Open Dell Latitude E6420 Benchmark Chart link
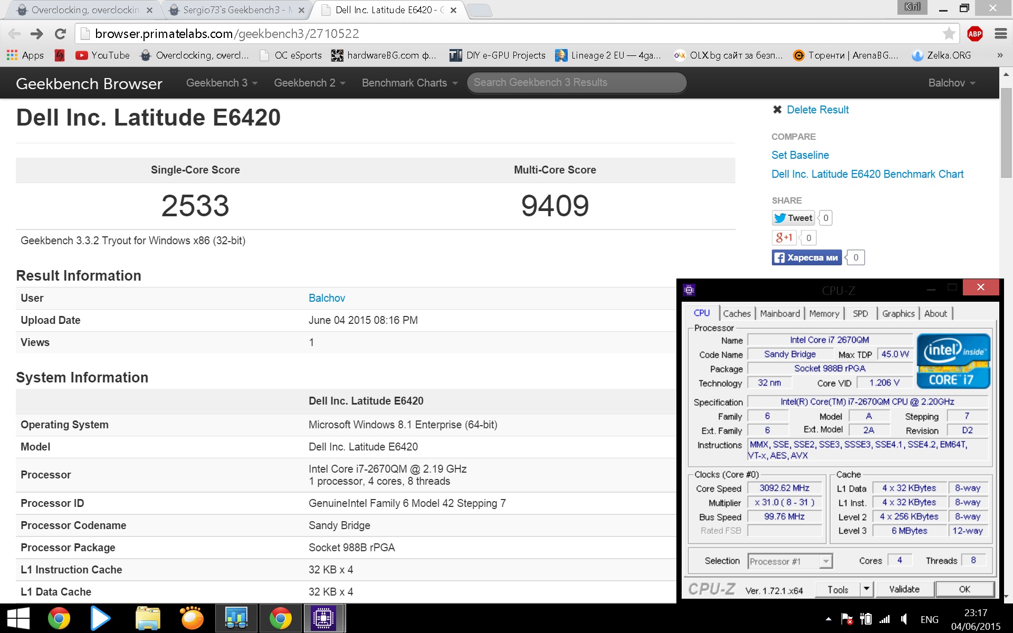Image resolution: width=1013 pixels, height=633 pixels. click(x=867, y=174)
